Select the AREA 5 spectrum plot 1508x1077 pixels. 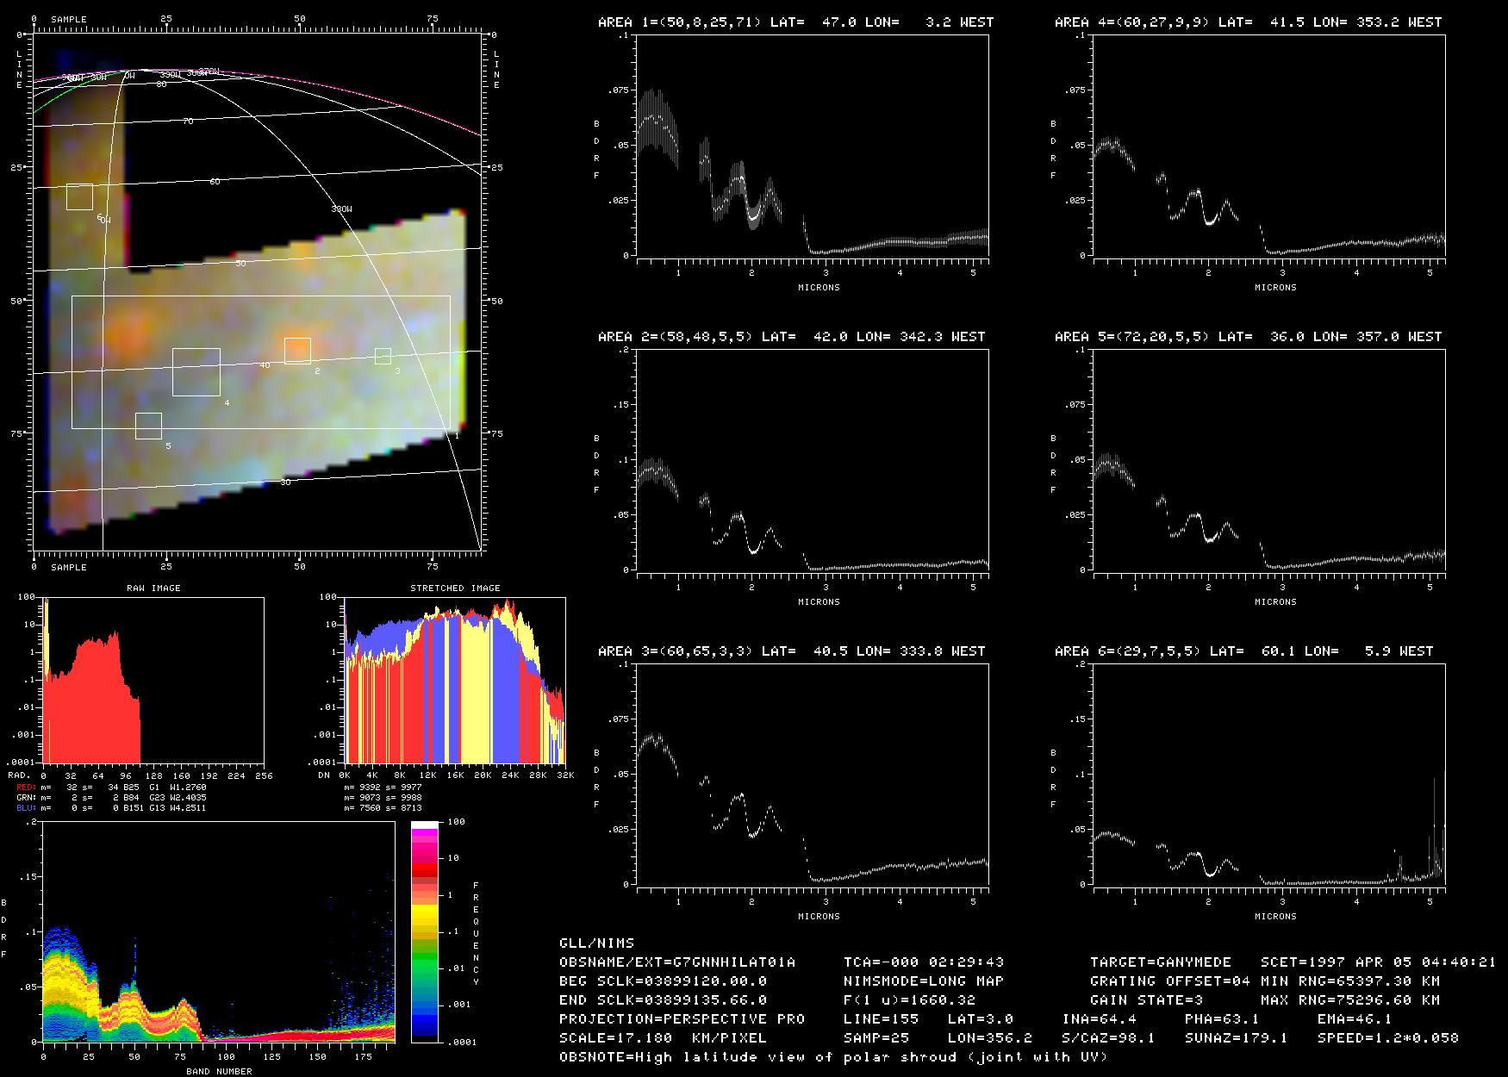1269,460
